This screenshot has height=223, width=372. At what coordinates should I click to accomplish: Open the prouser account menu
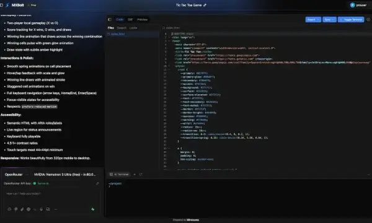pos(358,5)
